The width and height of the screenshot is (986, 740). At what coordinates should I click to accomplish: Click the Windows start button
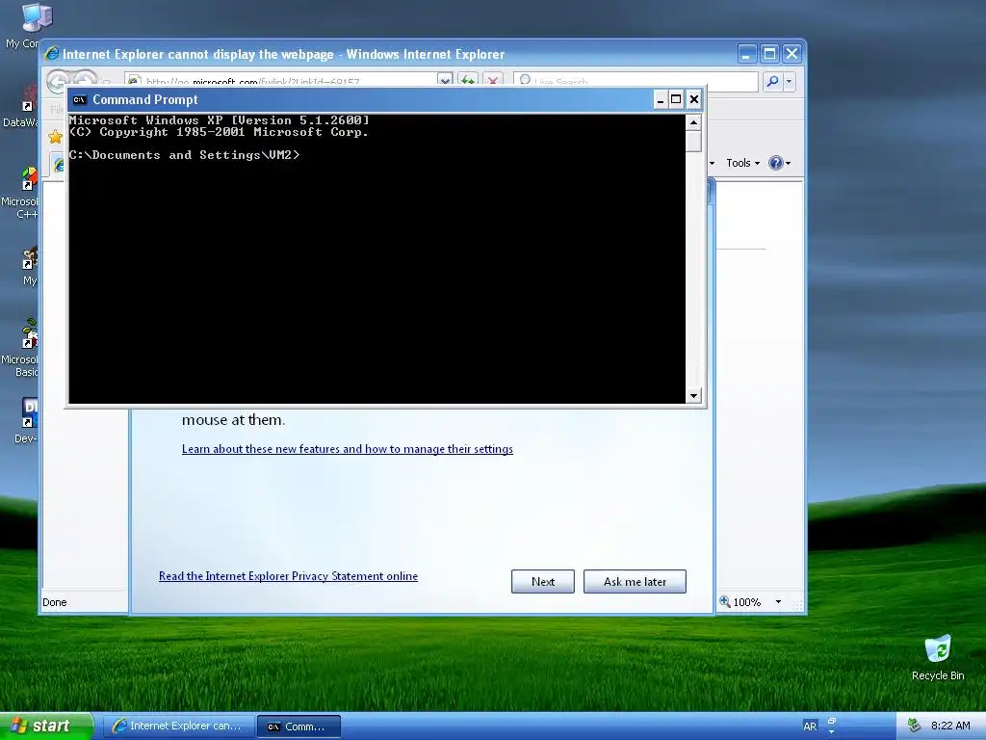pos(46,726)
